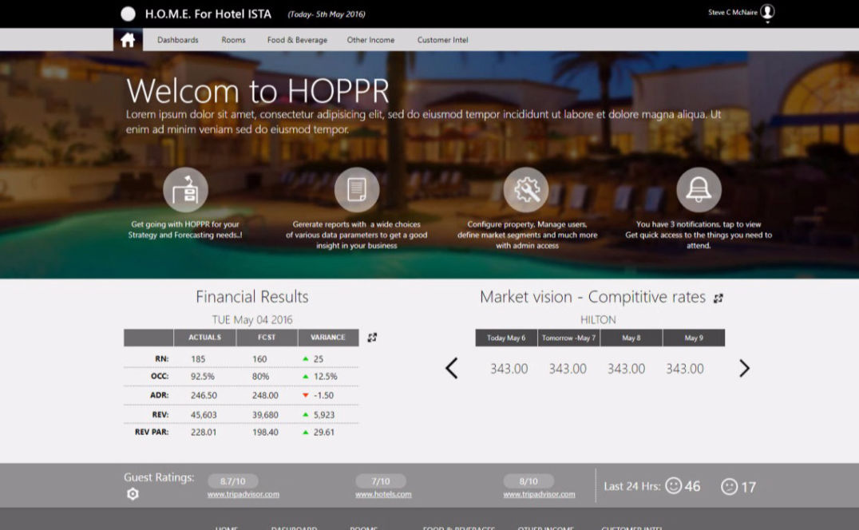The image size is (859, 530).
Task: Select the May 8 column header
Action: 631,338
